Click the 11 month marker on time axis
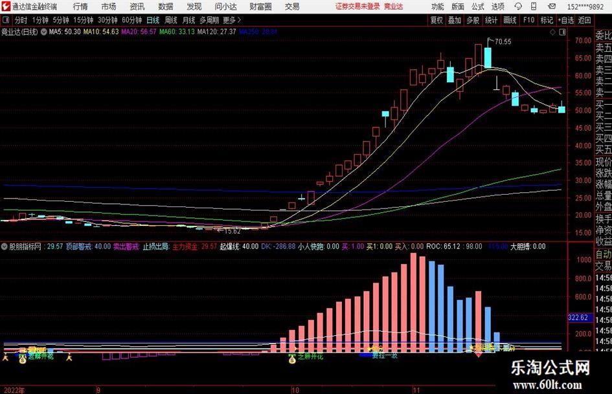The image size is (612, 394). click(x=416, y=390)
